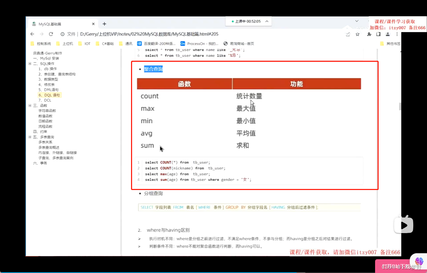Open the browser profile avatar icon

pos(388,34)
